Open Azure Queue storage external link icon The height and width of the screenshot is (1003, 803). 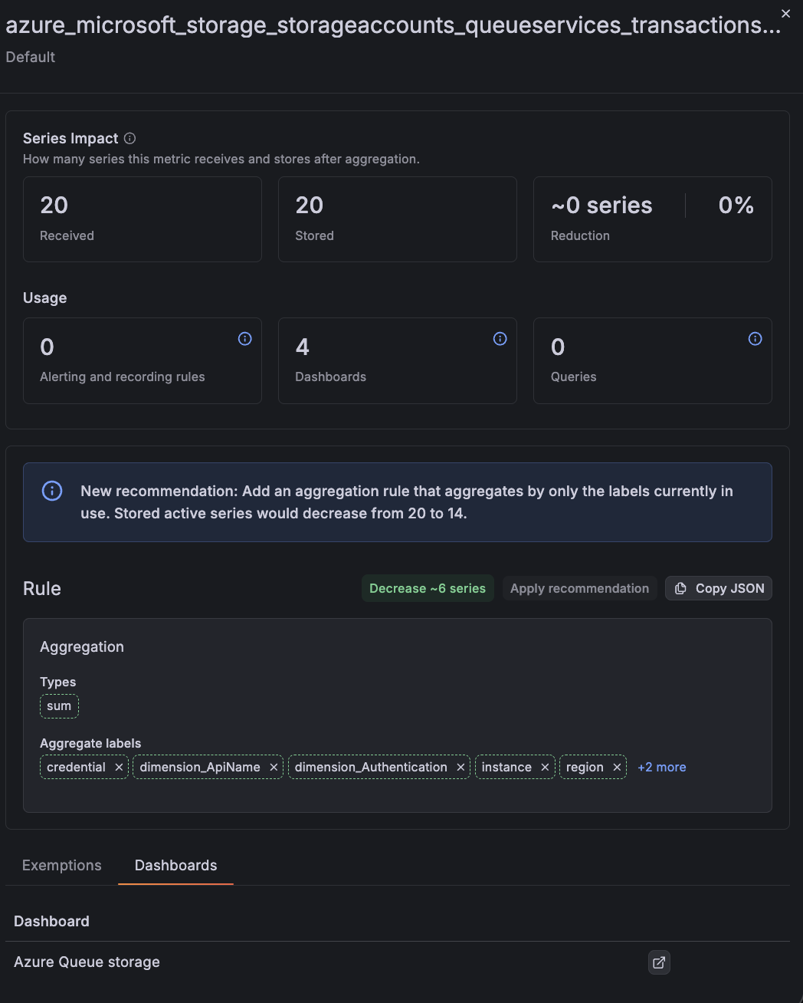click(x=659, y=962)
